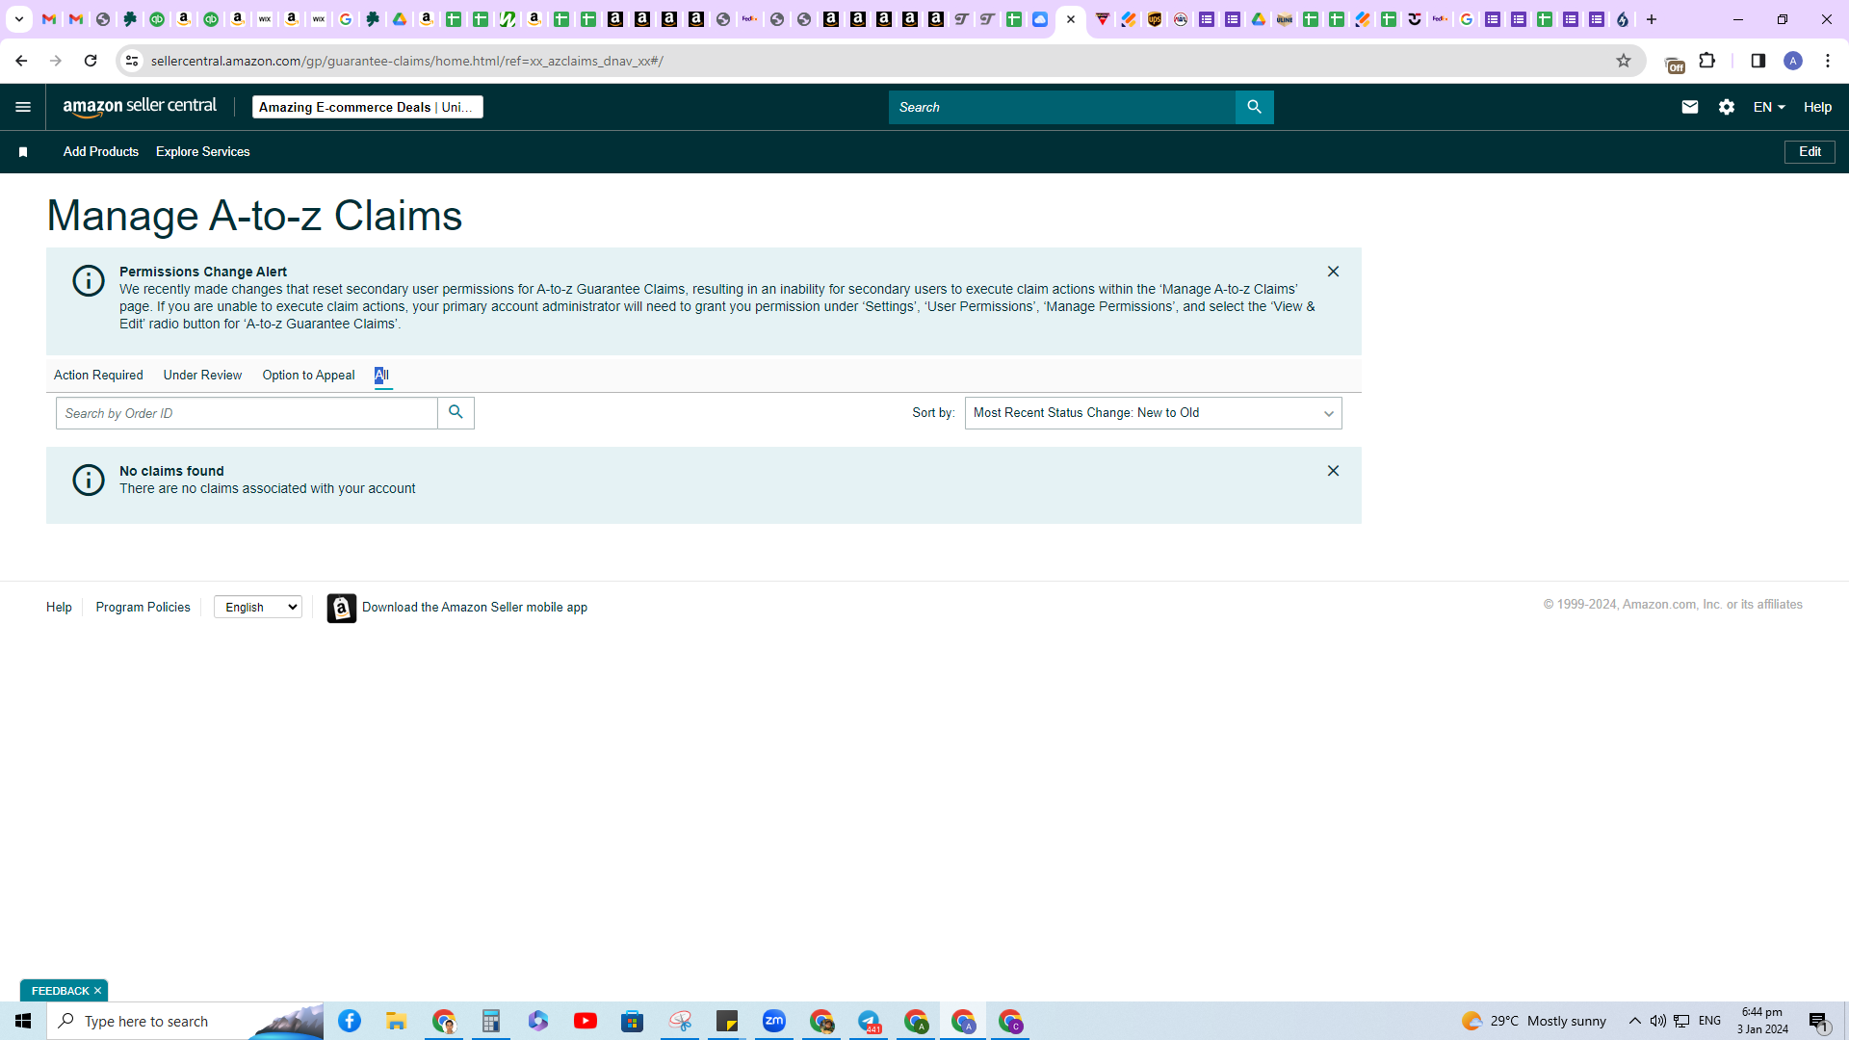Open the Sort by dropdown
Viewport: 1849px width, 1040px height.
click(1153, 413)
